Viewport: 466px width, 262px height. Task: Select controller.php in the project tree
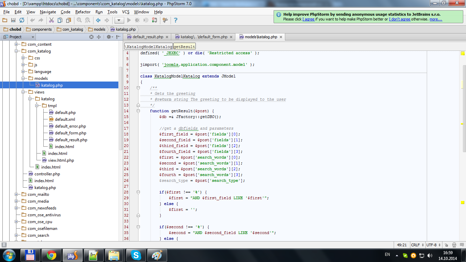(x=47, y=174)
